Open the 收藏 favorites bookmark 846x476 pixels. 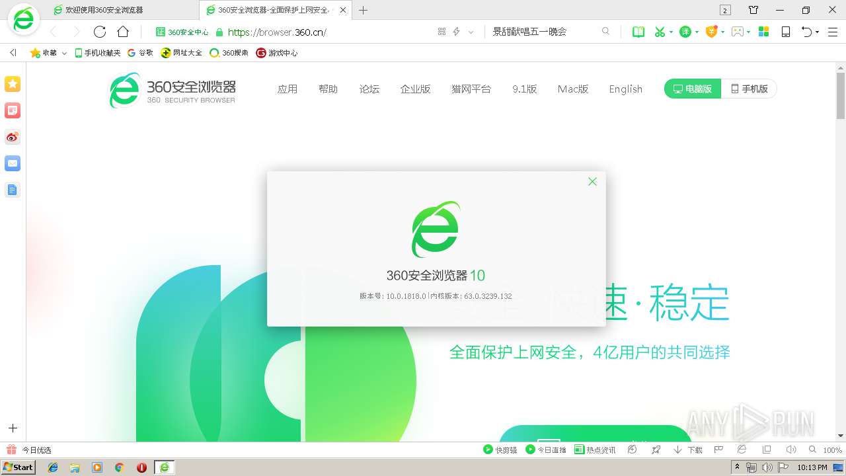click(44, 53)
